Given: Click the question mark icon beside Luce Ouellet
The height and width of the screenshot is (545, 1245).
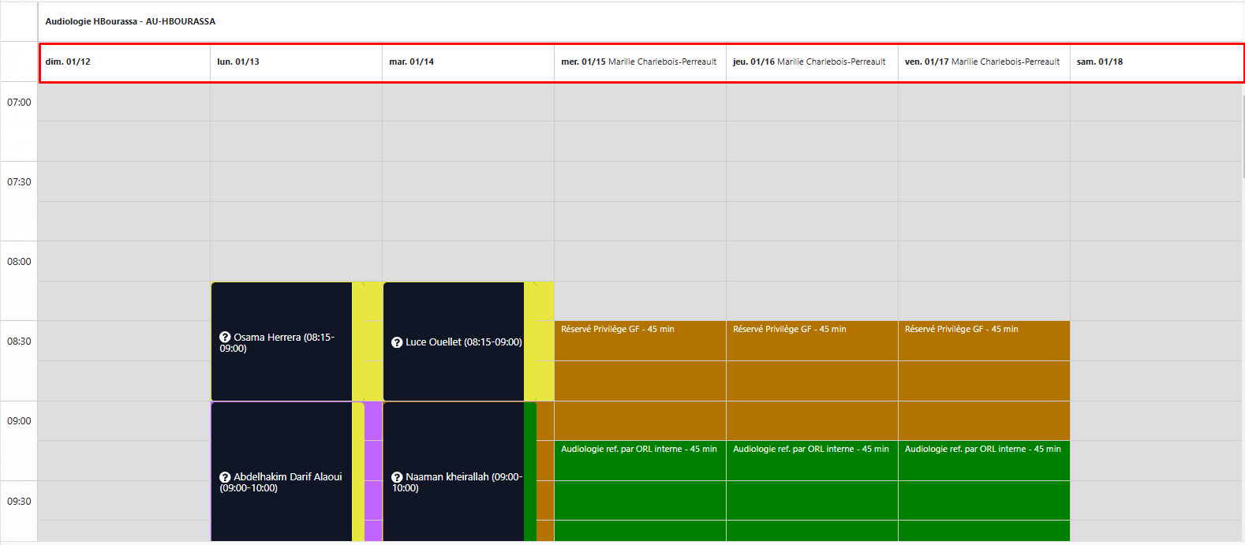Looking at the screenshot, I should 397,342.
